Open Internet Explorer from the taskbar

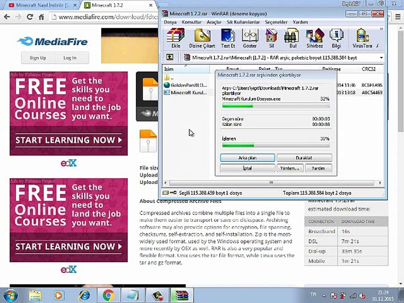85,295
